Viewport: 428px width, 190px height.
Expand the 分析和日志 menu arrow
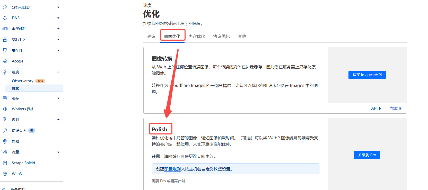(x=58, y=7)
